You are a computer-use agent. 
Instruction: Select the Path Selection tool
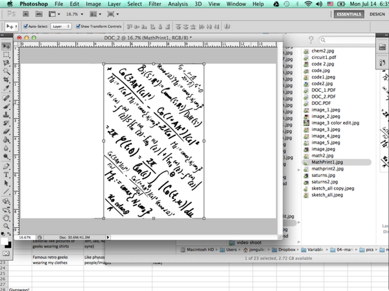(x=6, y=183)
